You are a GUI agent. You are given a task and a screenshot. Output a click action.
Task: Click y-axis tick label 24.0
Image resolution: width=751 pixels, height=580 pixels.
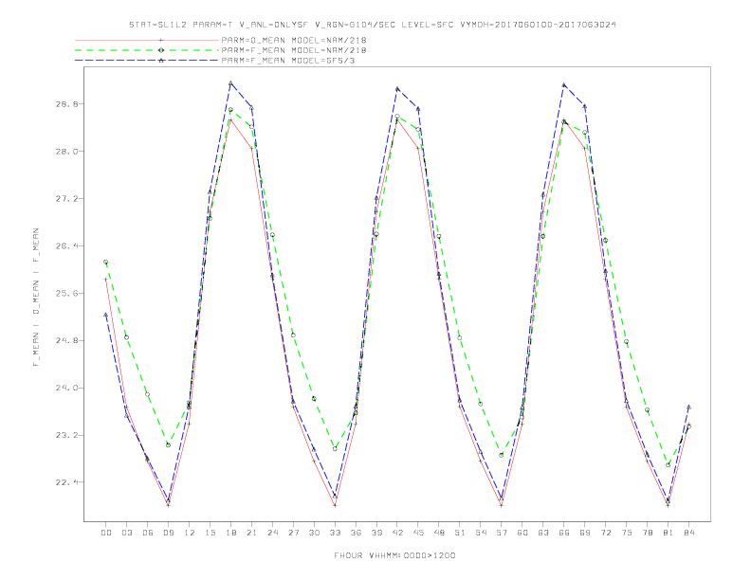[65, 389]
